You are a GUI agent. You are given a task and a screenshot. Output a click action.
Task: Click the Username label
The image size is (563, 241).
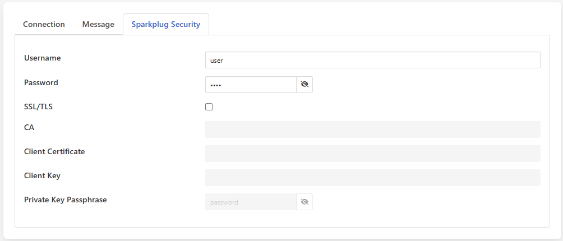pos(43,58)
